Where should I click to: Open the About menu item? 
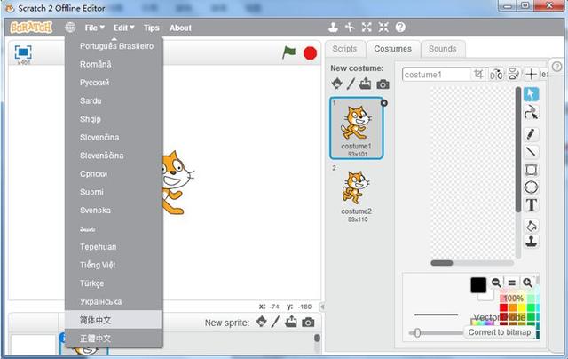click(x=180, y=28)
